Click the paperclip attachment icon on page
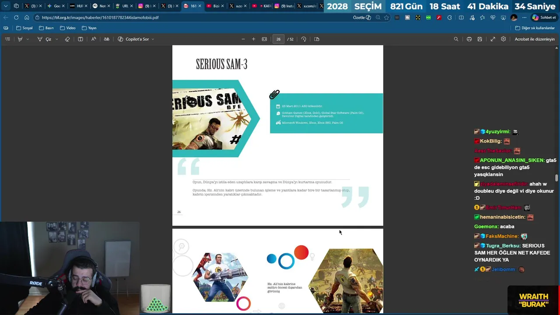 (274, 94)
